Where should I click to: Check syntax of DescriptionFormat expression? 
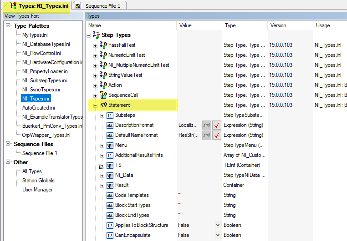pyautogui.click(x=217, y=125)
